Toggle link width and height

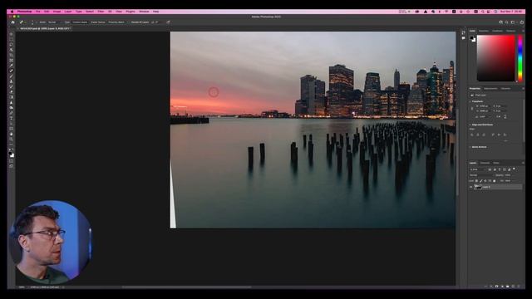coord(472,109)
